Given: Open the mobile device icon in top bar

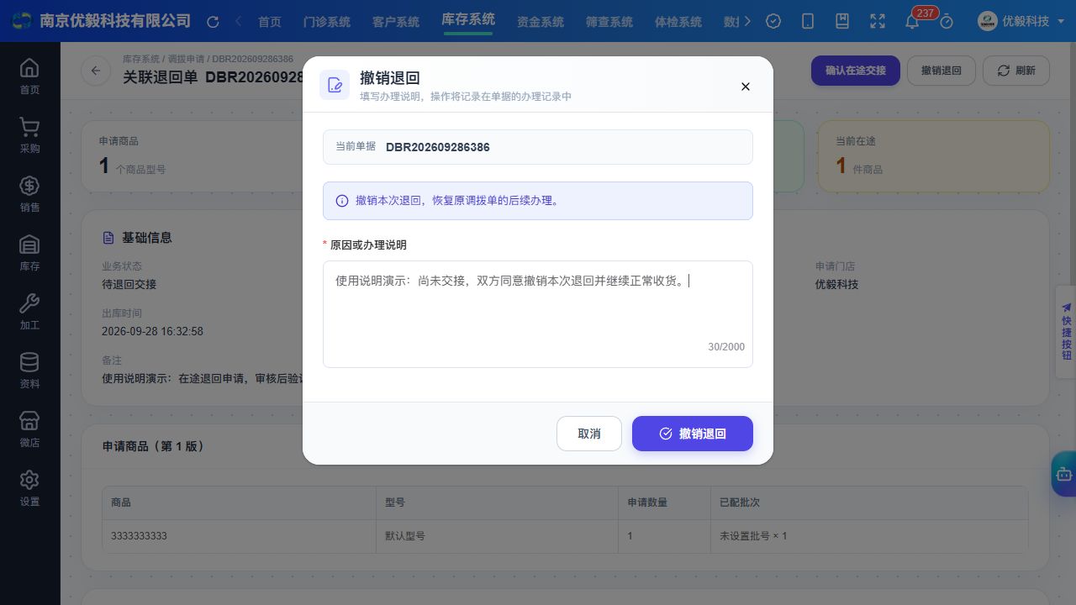Looking at the screenshot, I should 808,21.
